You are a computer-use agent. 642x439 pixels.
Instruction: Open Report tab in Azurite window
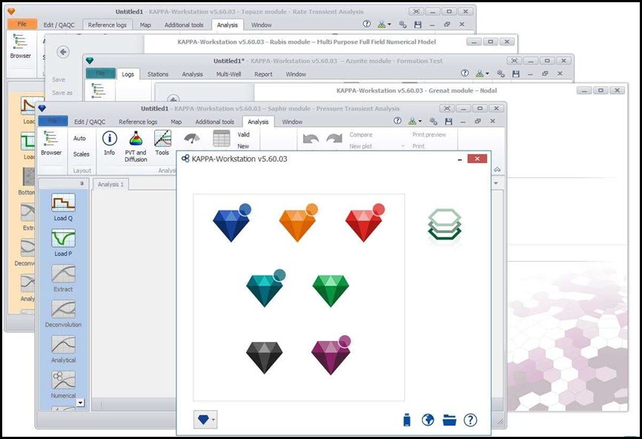click(263, 75)
